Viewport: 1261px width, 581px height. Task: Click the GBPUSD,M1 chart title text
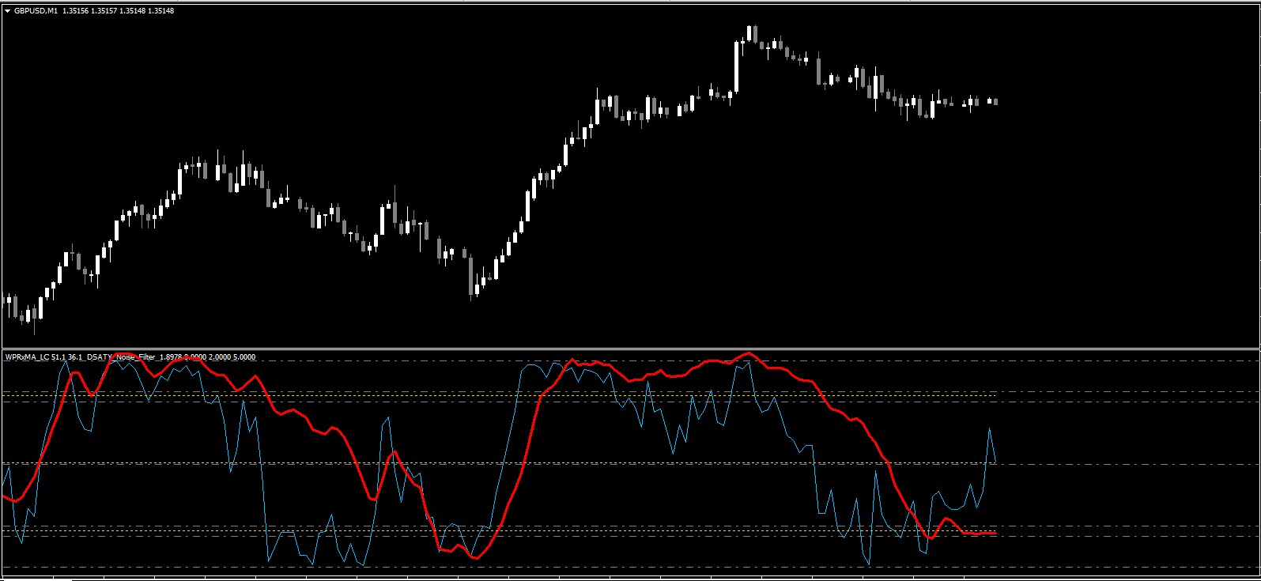click(x=36, y=11)
